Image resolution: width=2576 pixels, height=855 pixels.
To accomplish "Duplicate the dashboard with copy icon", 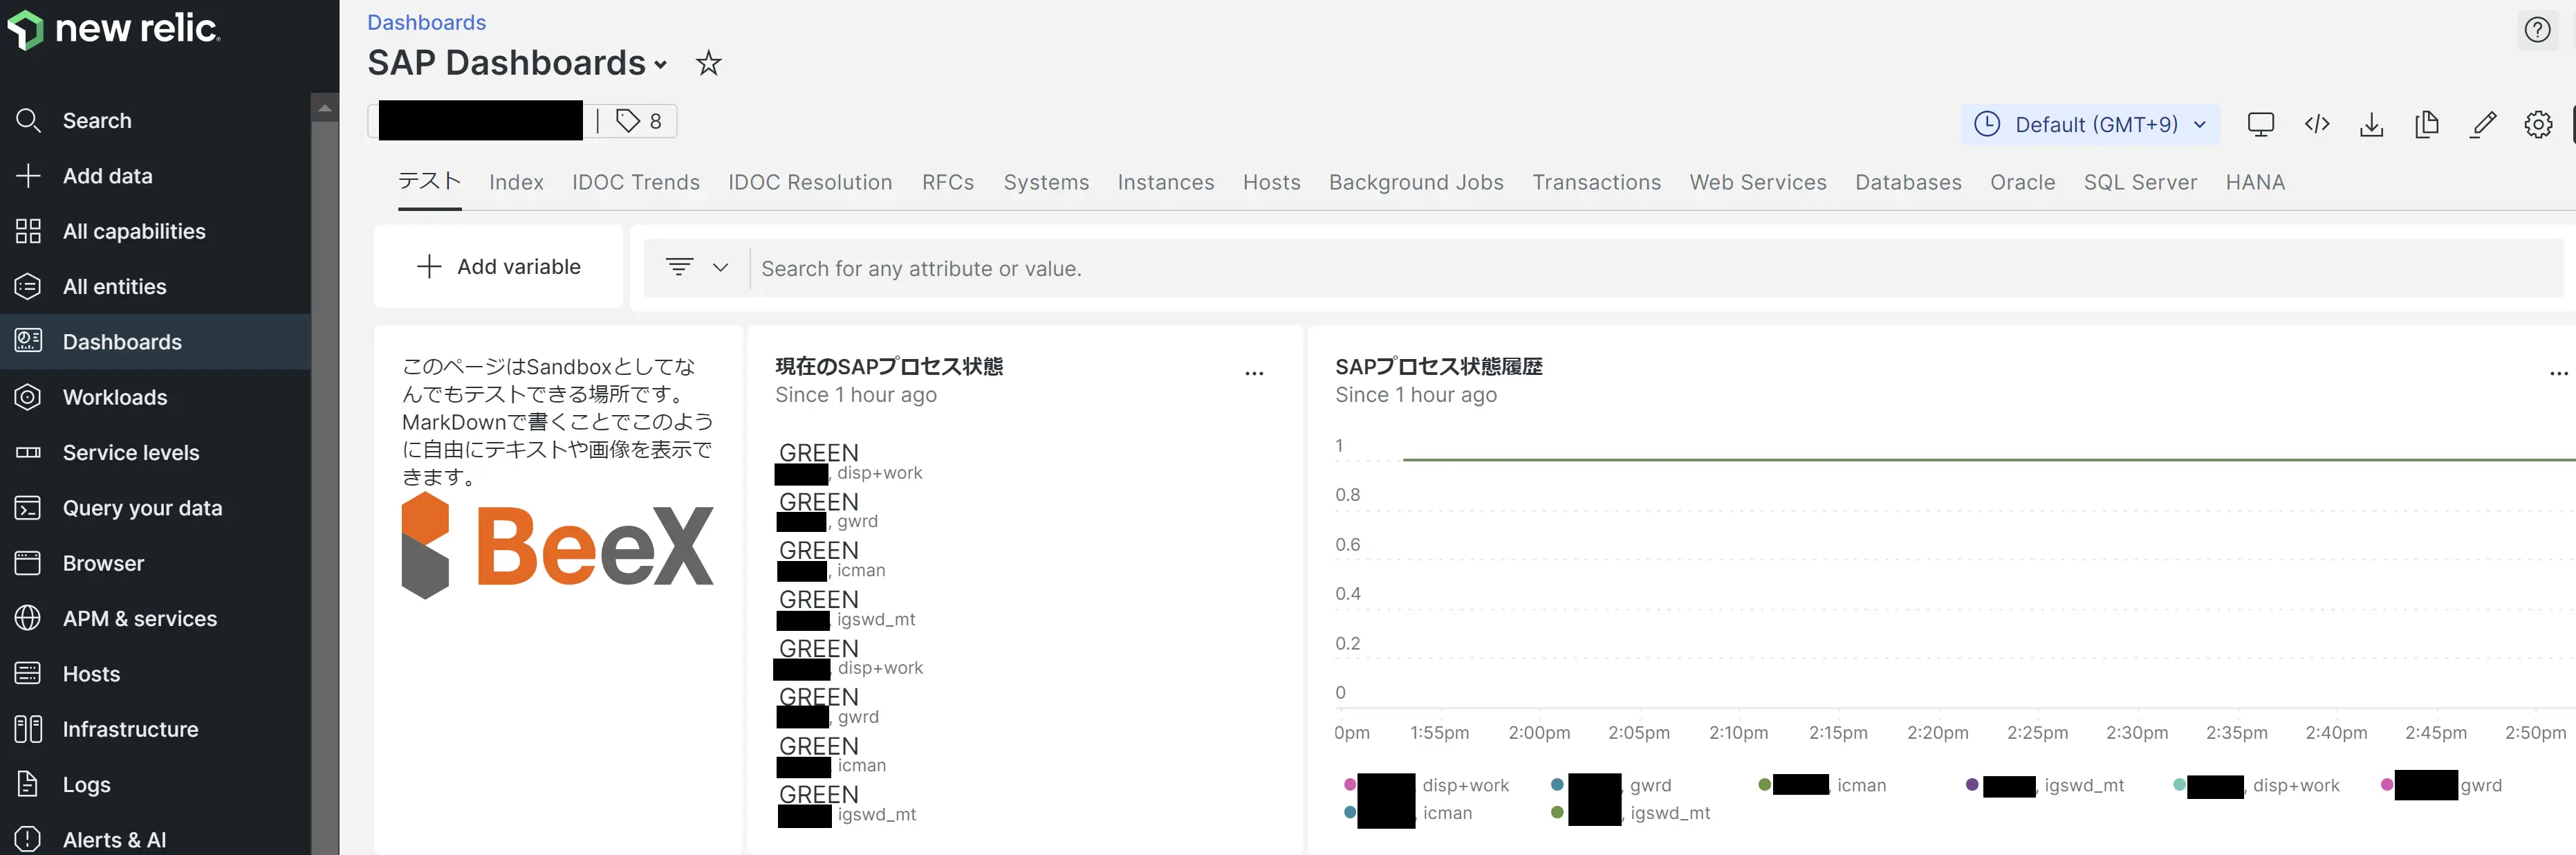I will click(x=2426, y=124).
